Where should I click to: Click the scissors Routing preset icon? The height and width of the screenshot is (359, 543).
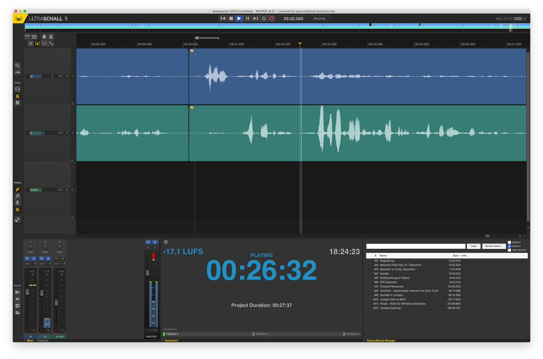click(17, 210)
